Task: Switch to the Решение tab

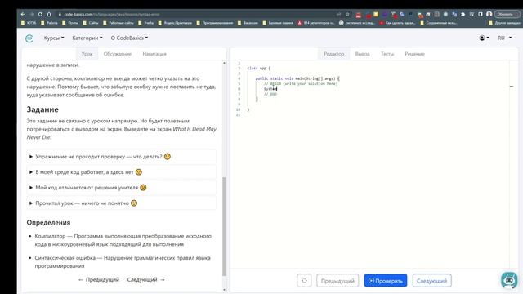Action: (x=414, y=54)
